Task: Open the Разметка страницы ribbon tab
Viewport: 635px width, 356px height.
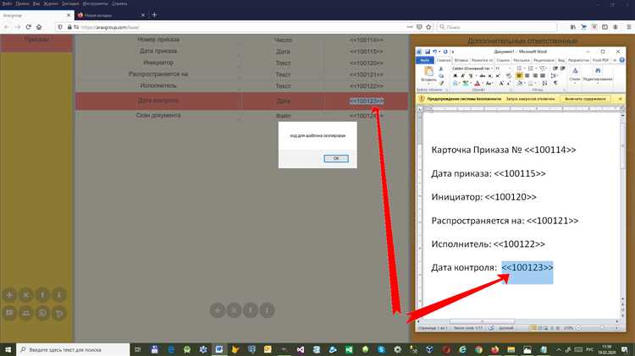Action: click(482, 60)
